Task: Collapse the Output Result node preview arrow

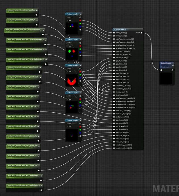Action: coord(172,65)
